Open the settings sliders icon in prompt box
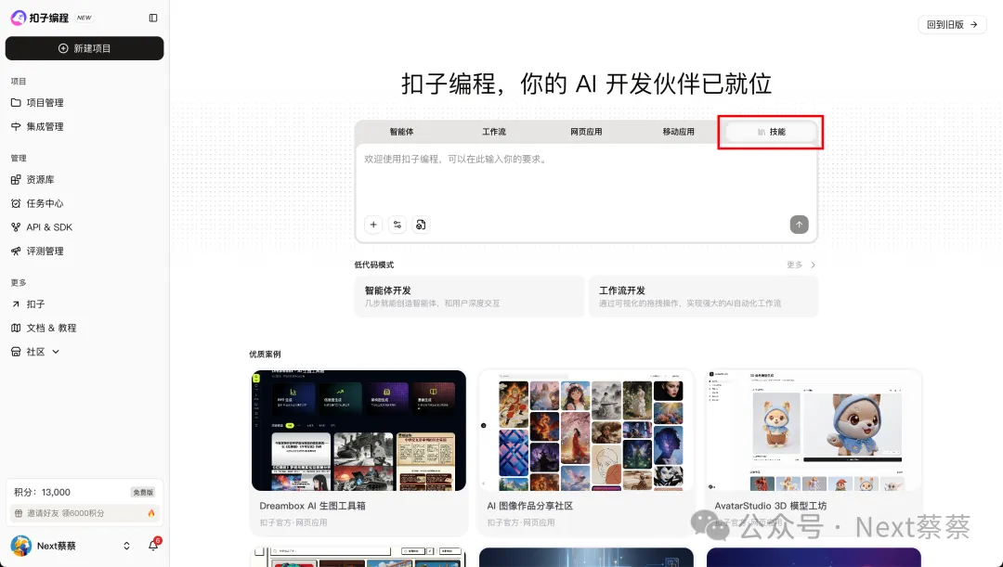Image resolution: width=1003 pixels, height=567 pixels. pyautogui.click(x=397, y=225)
